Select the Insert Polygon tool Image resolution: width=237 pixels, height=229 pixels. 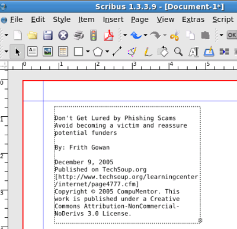tap(98, 52)
